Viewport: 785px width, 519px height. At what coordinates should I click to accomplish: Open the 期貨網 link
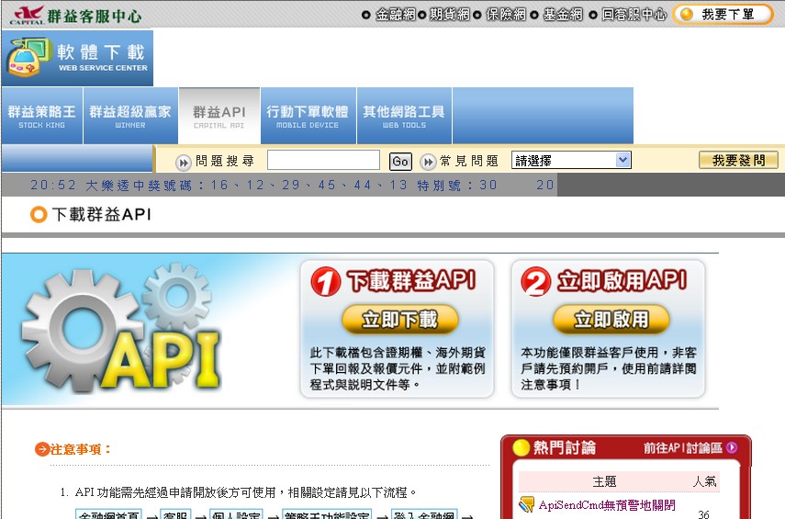[x=450, y=15]
